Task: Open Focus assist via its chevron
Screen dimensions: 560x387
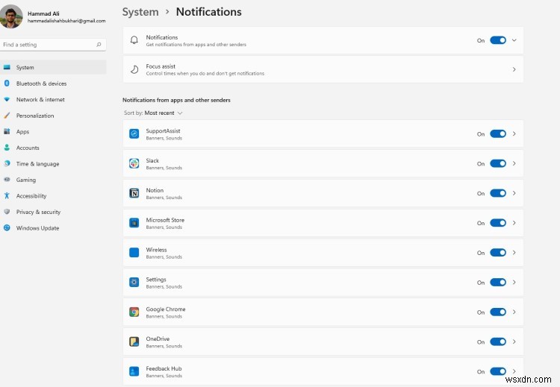Action: click(x=514, y=69)
